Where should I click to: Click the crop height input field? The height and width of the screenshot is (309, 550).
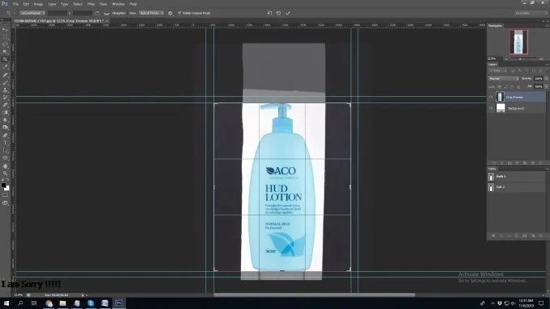pos(82,13)
